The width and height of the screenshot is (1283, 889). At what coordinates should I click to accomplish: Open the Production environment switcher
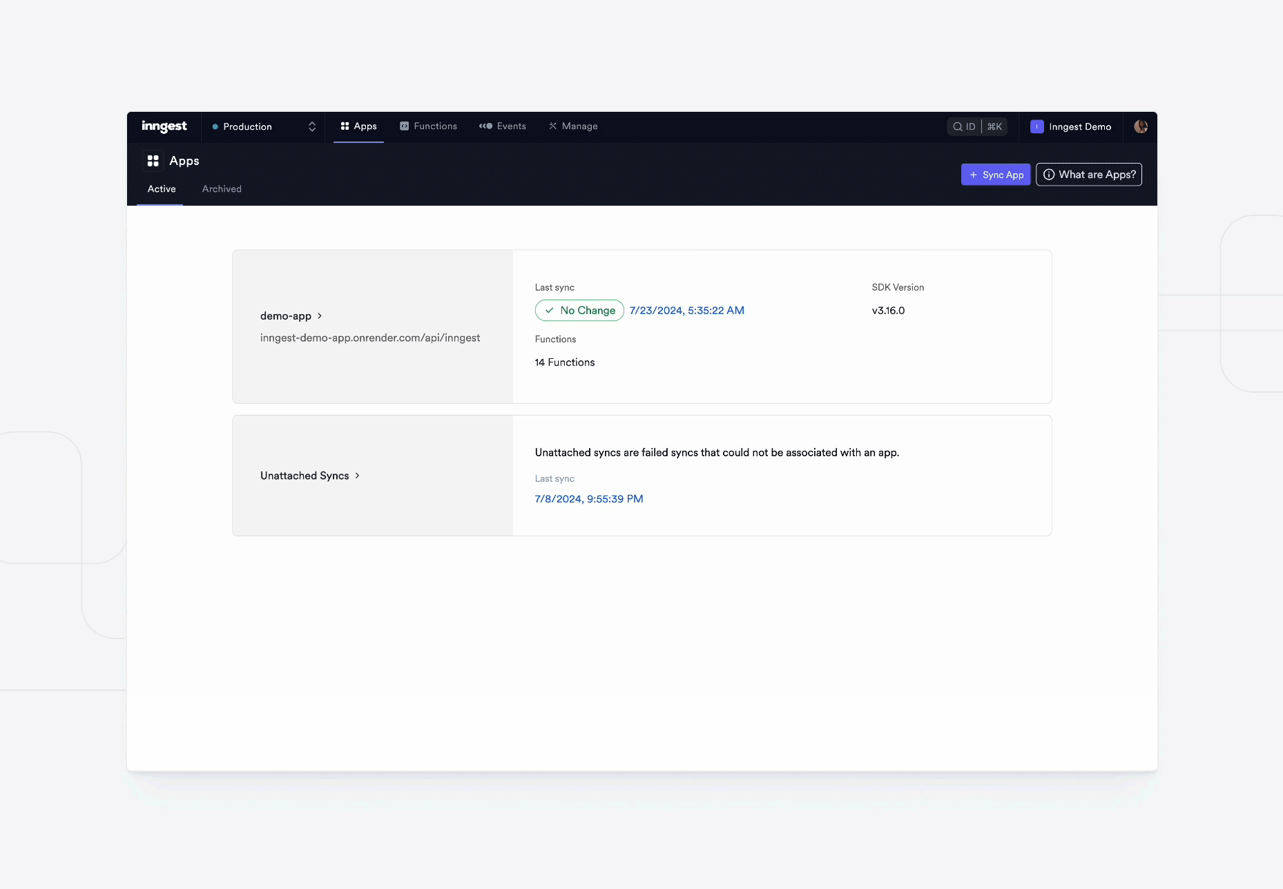[264, 127]
